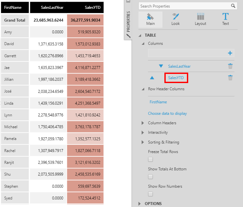Screen dimensions: 243x207
Task: Select the Michael row header
Action: click(15, 127)
